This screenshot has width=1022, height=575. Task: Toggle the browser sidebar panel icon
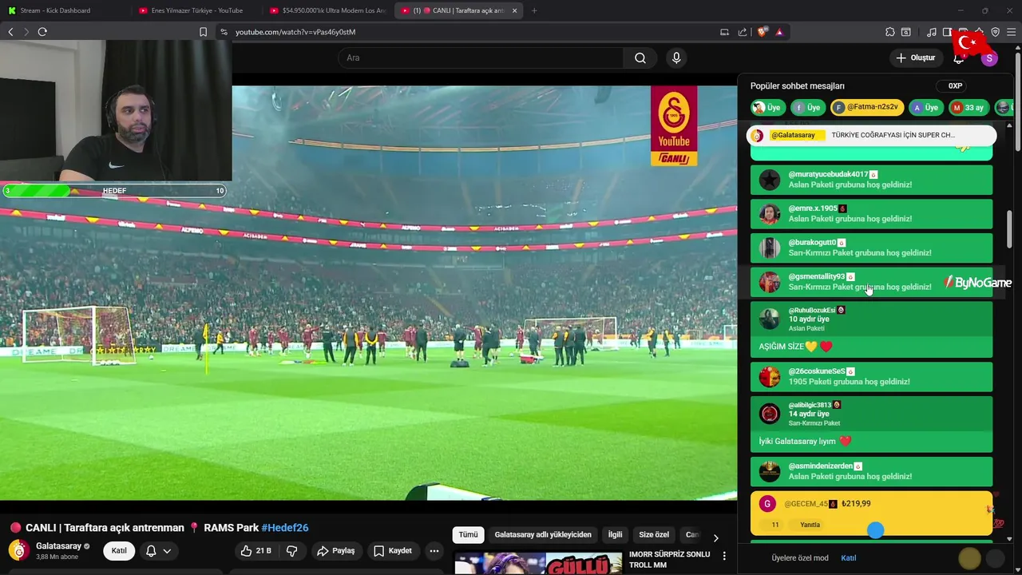tap(947, 32)
